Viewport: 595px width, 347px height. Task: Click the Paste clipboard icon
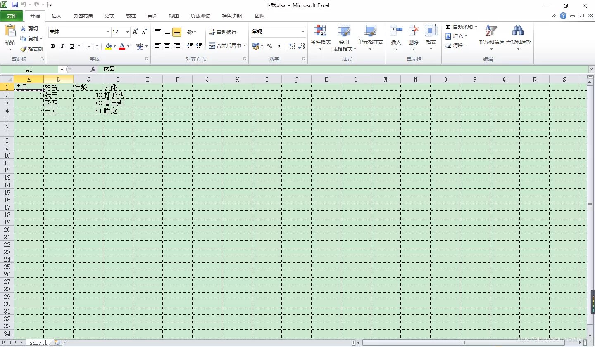click(10, 31)
